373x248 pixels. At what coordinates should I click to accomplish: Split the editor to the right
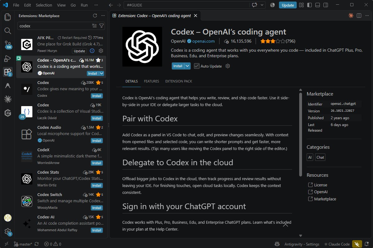tap(359, 16)
